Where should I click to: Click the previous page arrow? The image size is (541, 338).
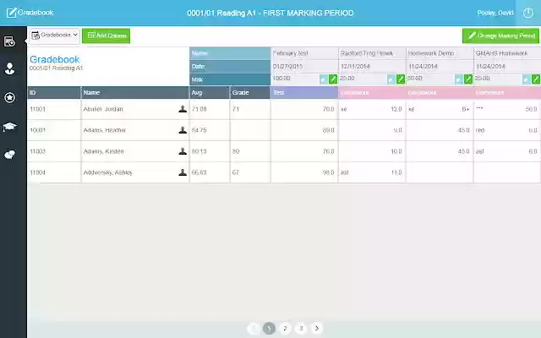(254, 328)
